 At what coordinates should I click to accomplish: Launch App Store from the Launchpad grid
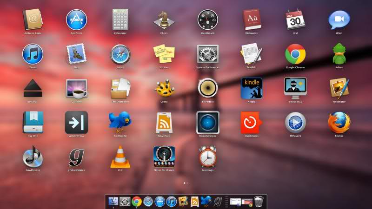(76, 20)
